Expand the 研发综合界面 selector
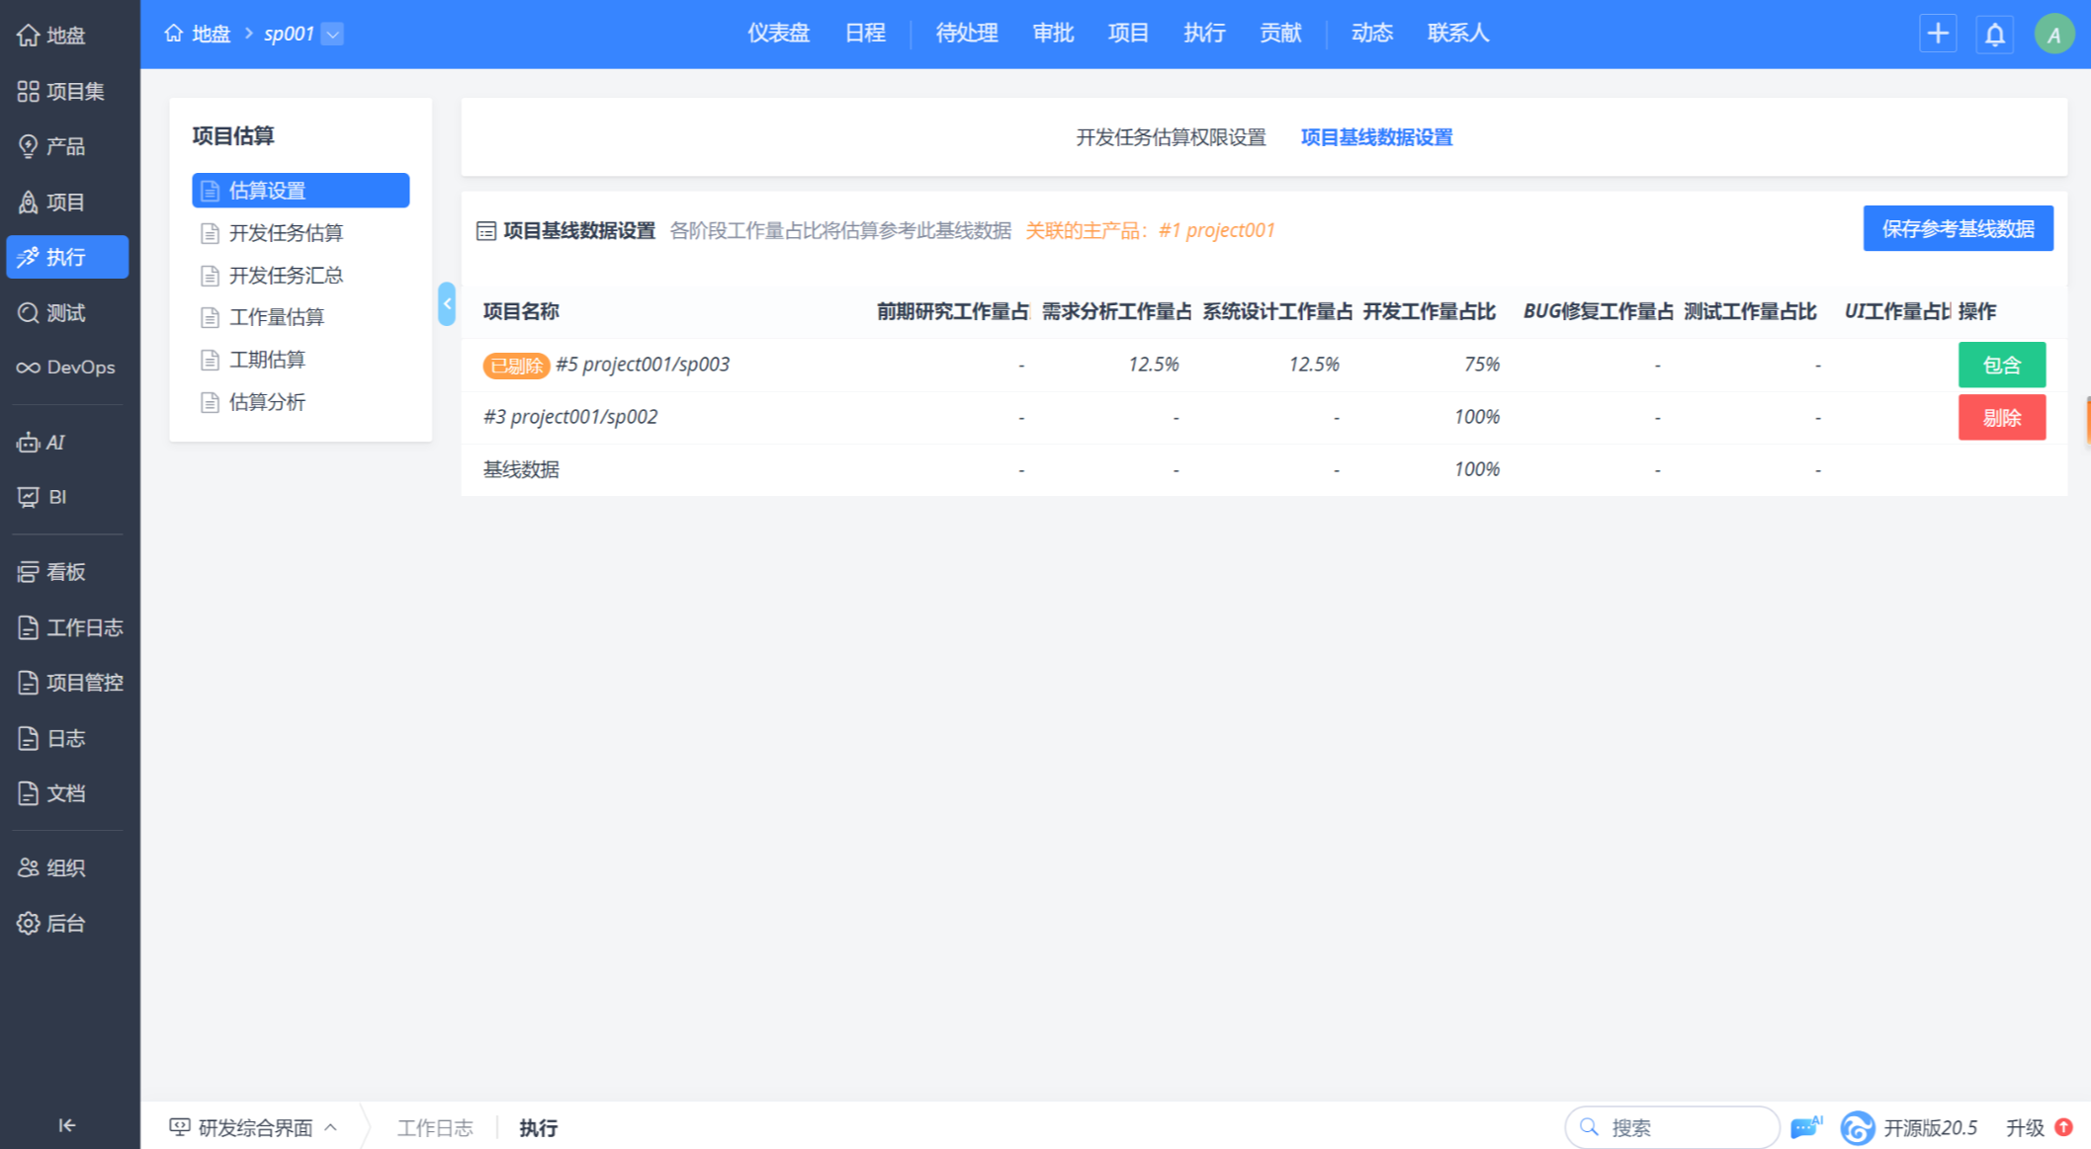Image resolution: width=2091 pixels, height=1149 pixels. (255, 1127)
